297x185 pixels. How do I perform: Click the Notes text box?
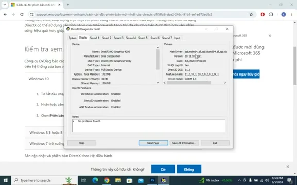click(x=148, y=125)
